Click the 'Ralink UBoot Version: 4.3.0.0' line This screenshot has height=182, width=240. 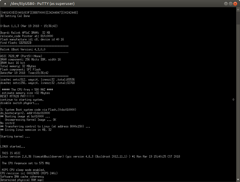(23, 49)
